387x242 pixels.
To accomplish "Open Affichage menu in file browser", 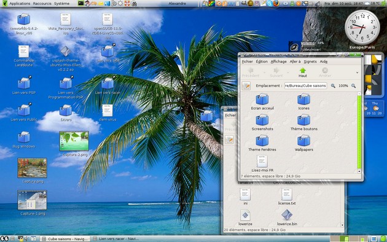I will click(279, 61).
